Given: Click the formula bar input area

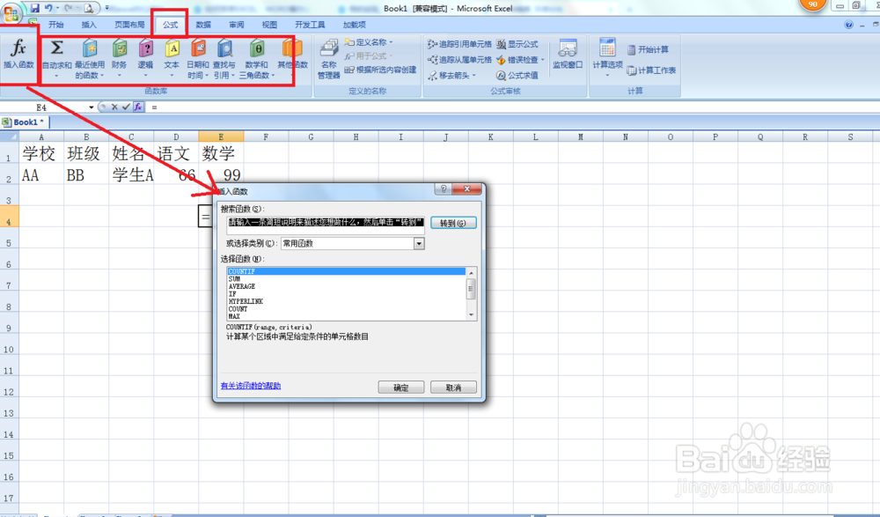Looking at the screenshot, I should [514, 107].
